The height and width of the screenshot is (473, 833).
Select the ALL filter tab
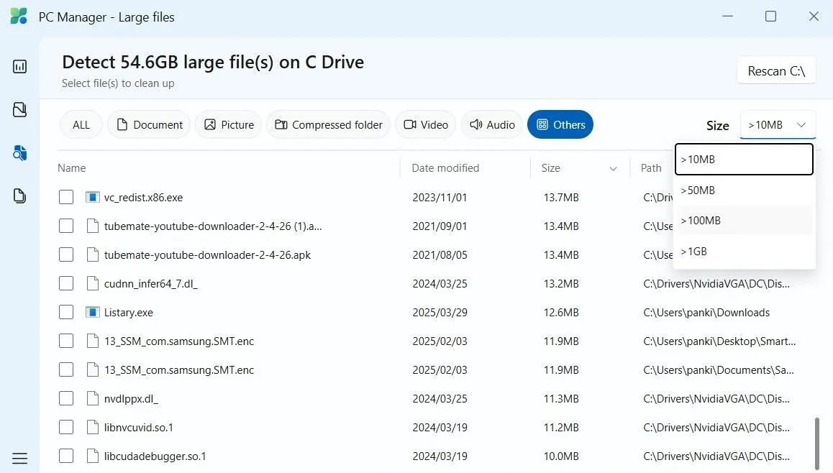[x=80, y=124]
